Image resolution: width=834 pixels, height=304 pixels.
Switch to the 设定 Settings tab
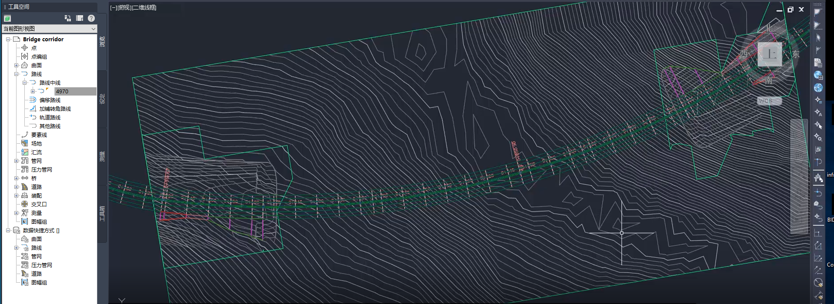103,99
